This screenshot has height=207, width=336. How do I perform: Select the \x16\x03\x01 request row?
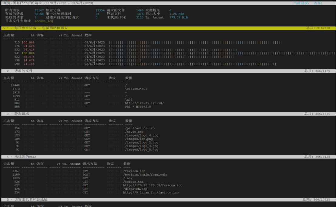(80, 89)
